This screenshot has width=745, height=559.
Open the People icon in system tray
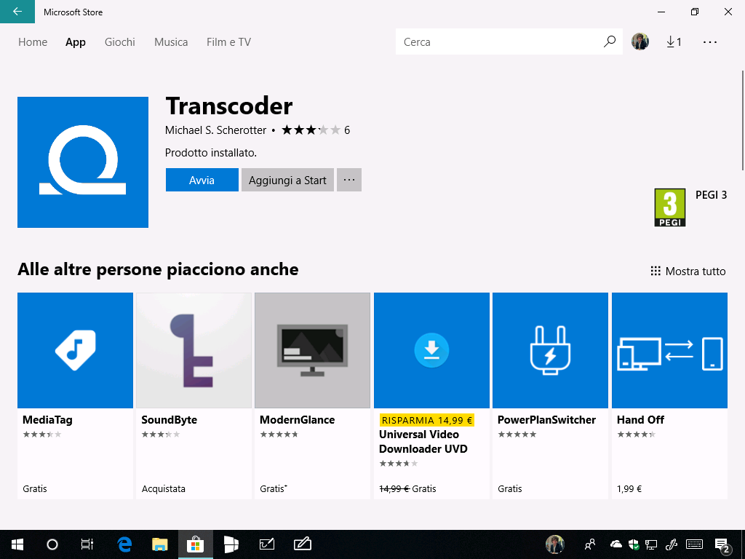coord(590,544)
